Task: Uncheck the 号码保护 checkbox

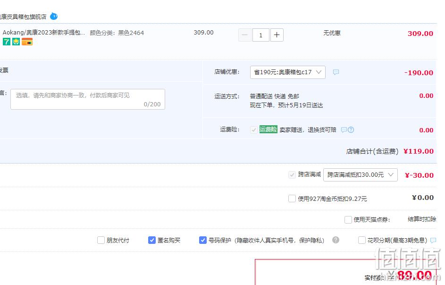Action: [x=202, y=240]
